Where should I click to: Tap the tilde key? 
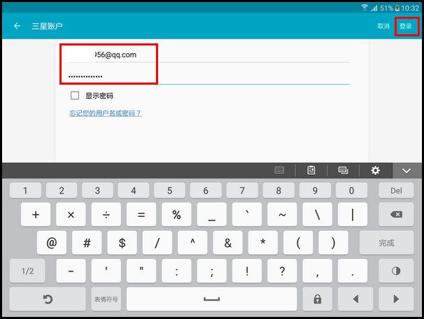click(282, 214)
